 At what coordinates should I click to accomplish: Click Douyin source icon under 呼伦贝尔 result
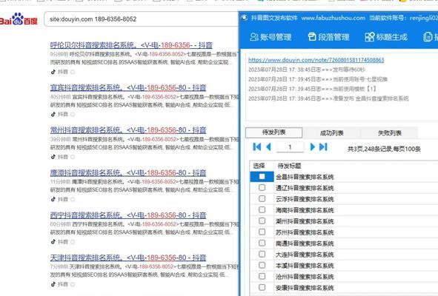pos(53,72)
